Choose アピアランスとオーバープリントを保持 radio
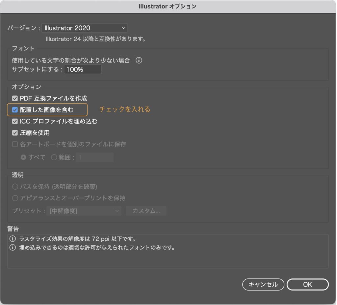This screenshot has width=337, height=305. (15, 198)
